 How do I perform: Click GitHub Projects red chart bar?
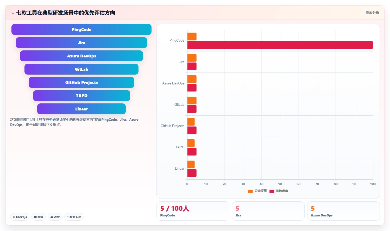click(x=192, y=130)
